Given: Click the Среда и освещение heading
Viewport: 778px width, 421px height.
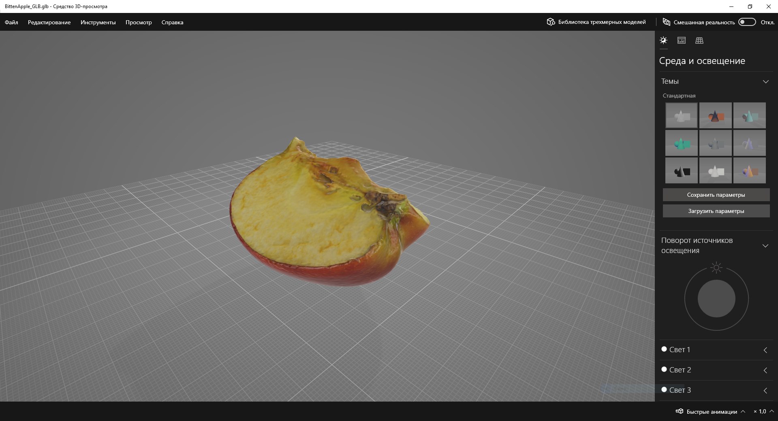Looking at the screenshot, I should pos(702,61).
